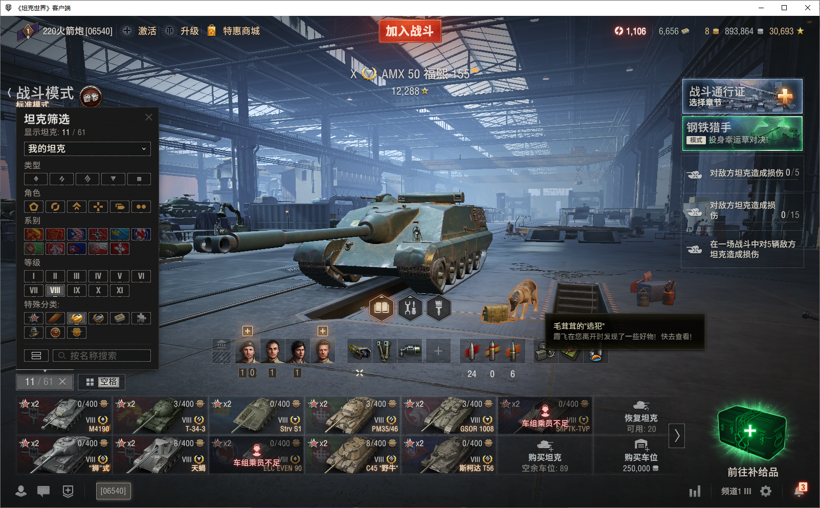Expand the 我的坦克 dropdown

(x=87, y=149)
